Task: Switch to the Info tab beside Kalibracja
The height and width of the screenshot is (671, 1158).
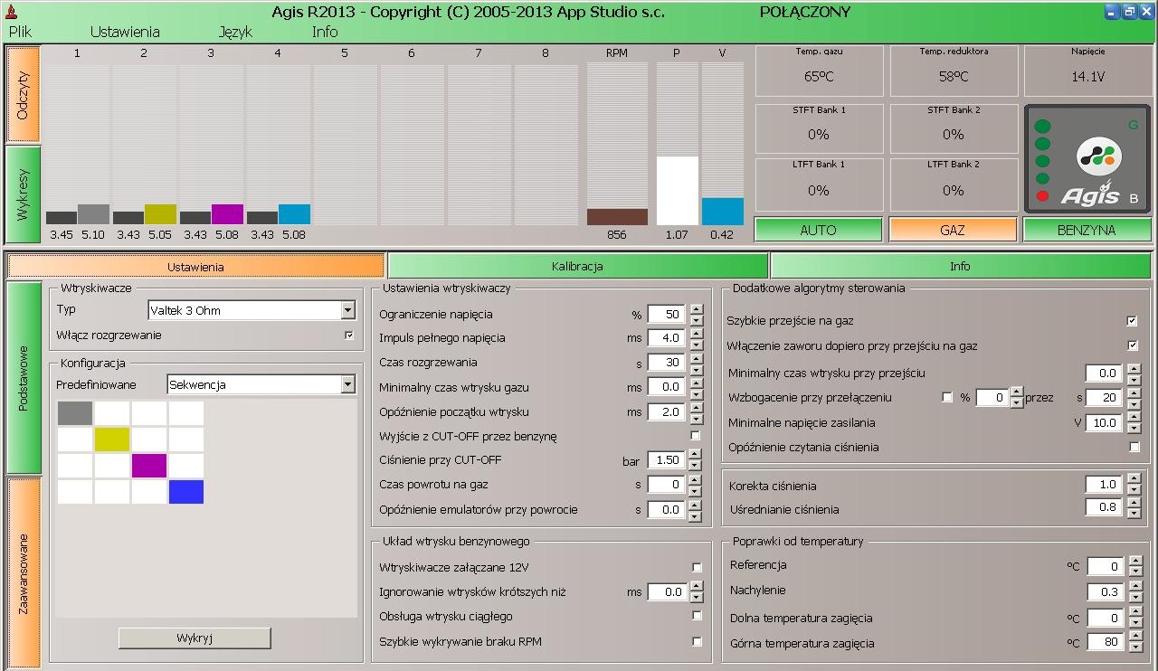Action: [x=960, y=266]
